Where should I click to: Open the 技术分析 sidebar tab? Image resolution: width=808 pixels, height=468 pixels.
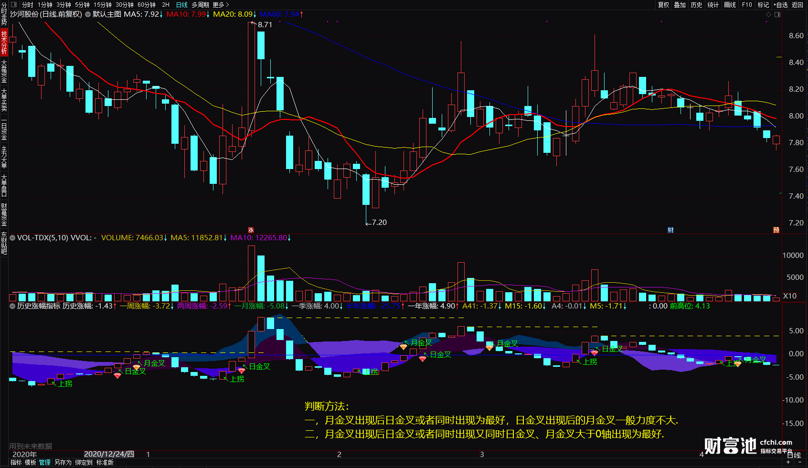pyautogui.click(x=4, y=42)
